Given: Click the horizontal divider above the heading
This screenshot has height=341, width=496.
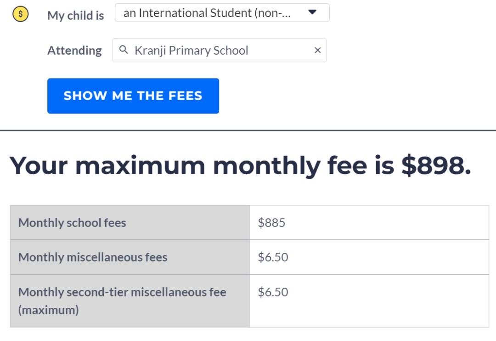Looking at the screenshot, I should pyautogui.click(x=248, y=131).
